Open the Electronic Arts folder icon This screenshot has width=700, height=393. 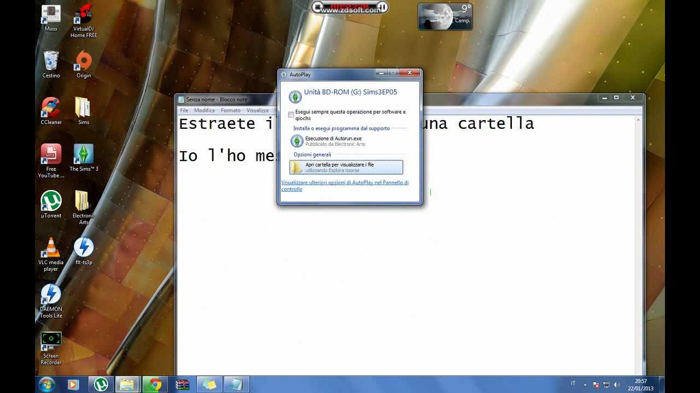pos(84,207)
